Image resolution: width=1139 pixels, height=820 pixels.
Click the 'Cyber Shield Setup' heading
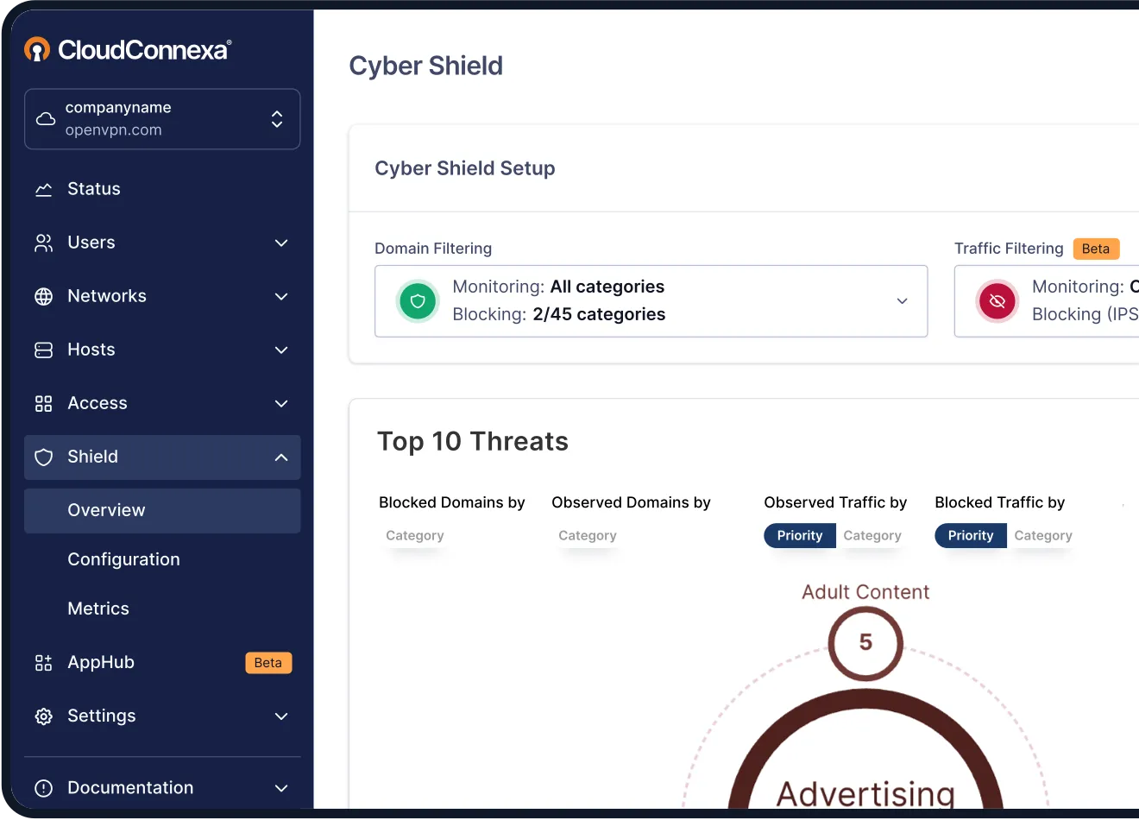[465, 168]
